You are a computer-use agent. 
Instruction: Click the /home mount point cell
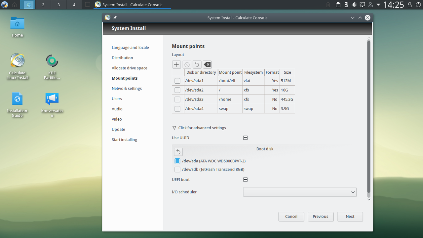[230, 99]
